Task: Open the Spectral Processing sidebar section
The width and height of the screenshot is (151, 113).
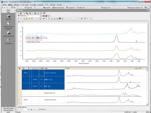Action: coord(8,108)
